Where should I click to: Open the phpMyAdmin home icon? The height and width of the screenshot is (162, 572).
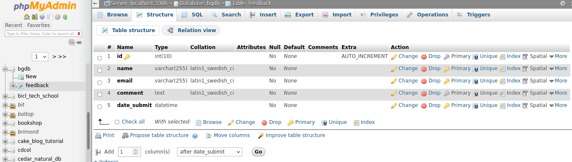click(x=27, y=17)
